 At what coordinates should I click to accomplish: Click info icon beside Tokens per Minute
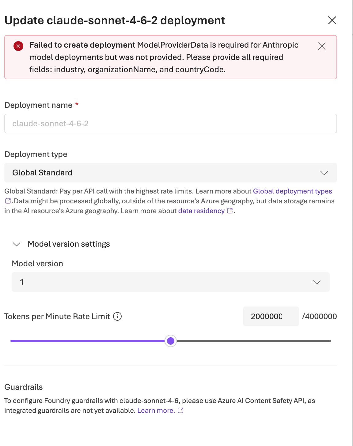pyautogui.click(x=117, y=316)
